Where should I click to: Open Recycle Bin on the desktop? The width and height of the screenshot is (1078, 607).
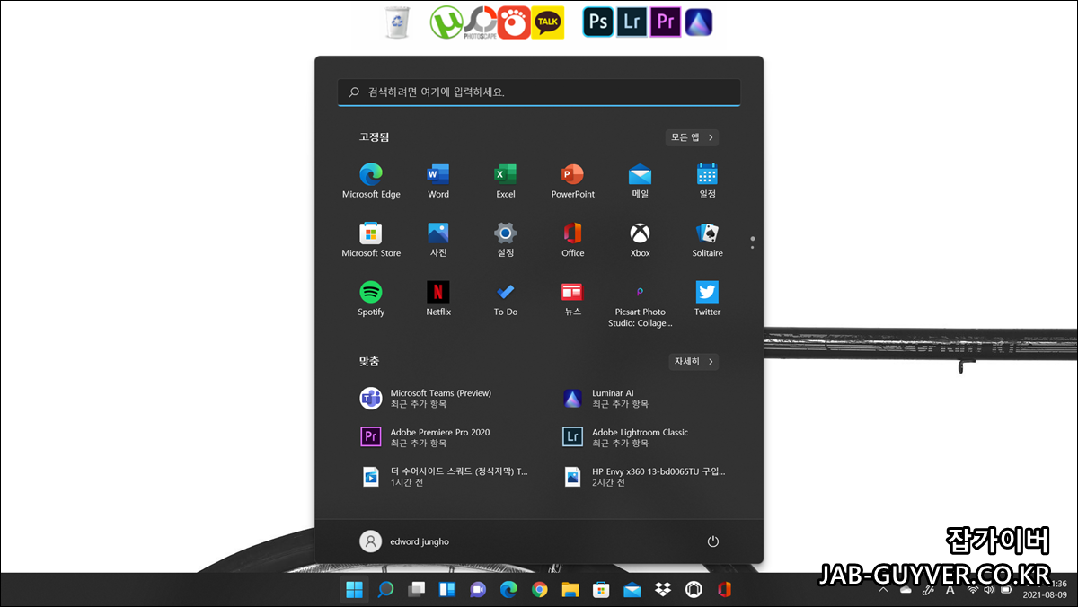[396, 22]
